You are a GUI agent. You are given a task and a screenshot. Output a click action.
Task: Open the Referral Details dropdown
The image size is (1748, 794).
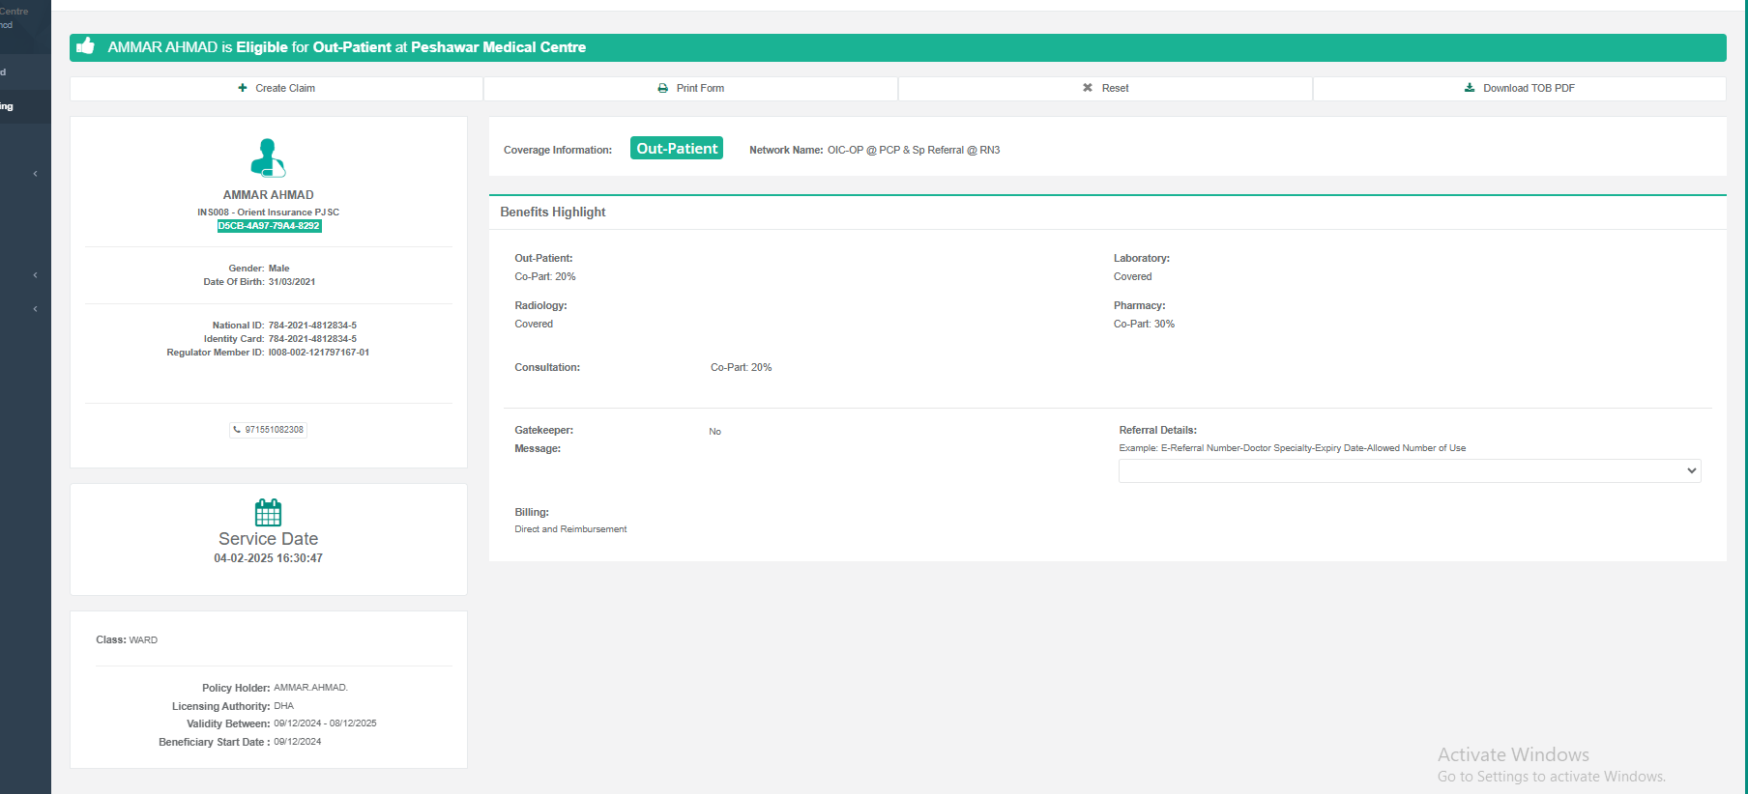[1409, 470]
